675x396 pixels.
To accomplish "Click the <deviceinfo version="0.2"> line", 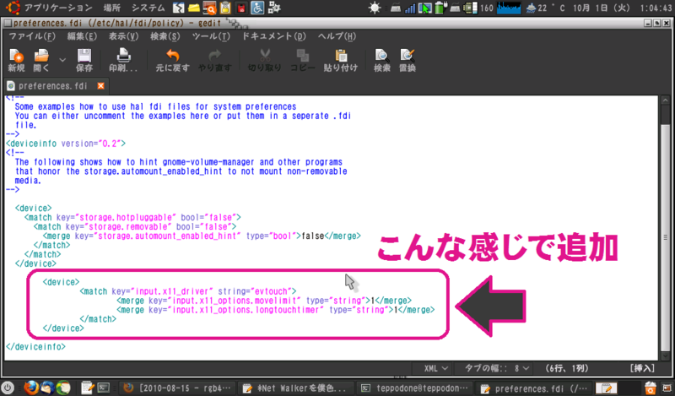I will [x=66, y=144].
